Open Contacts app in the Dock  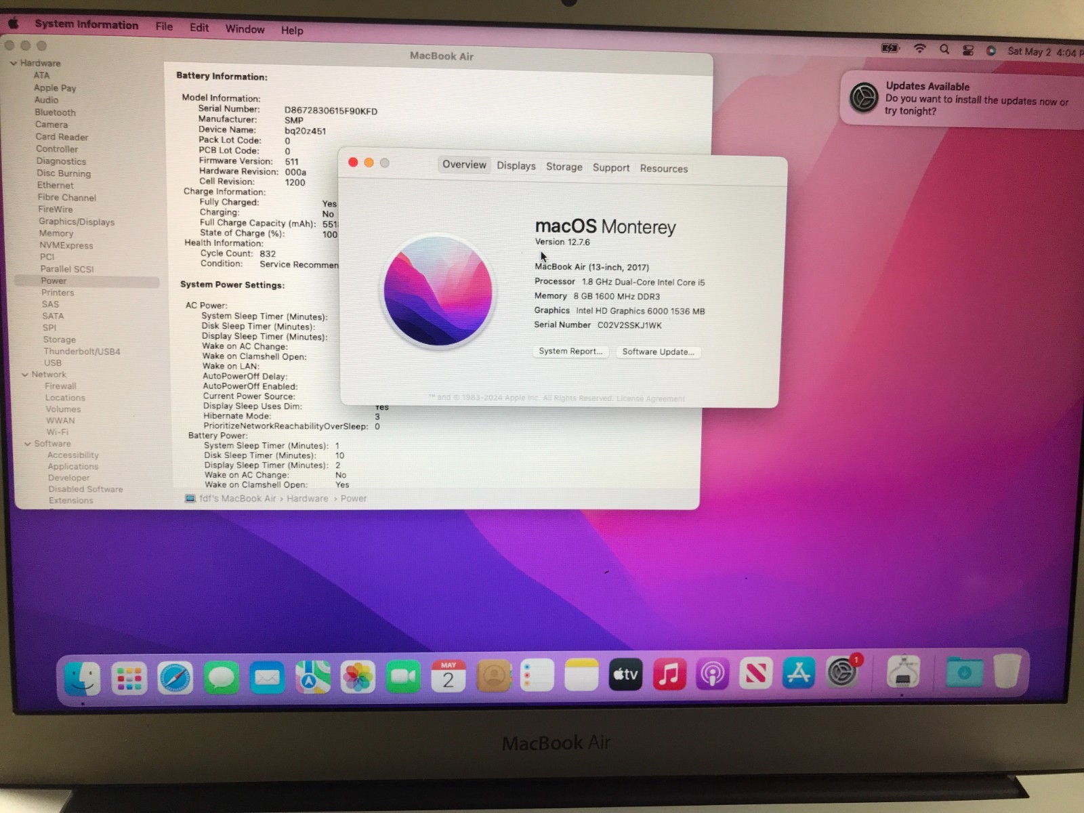point(493,675)
